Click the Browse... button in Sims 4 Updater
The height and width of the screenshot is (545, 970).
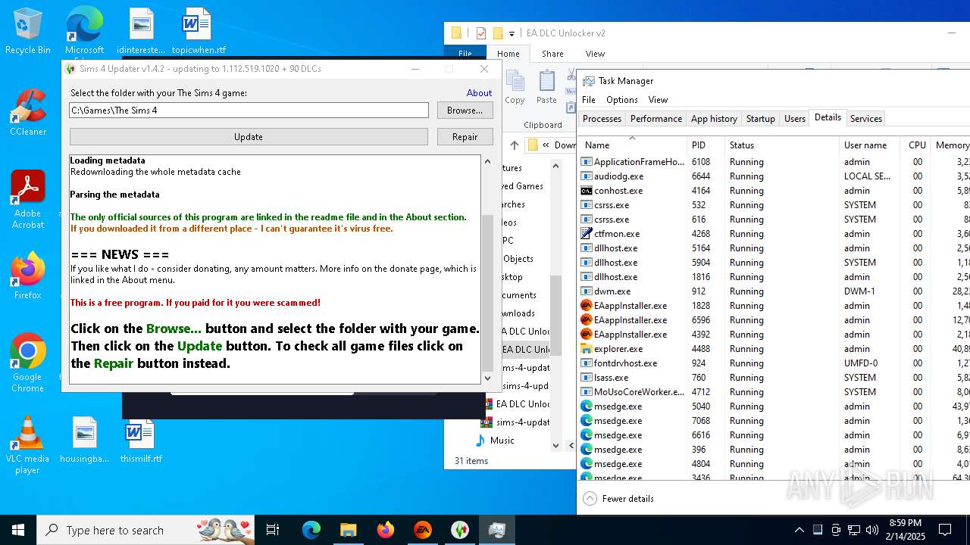[465, 110]
